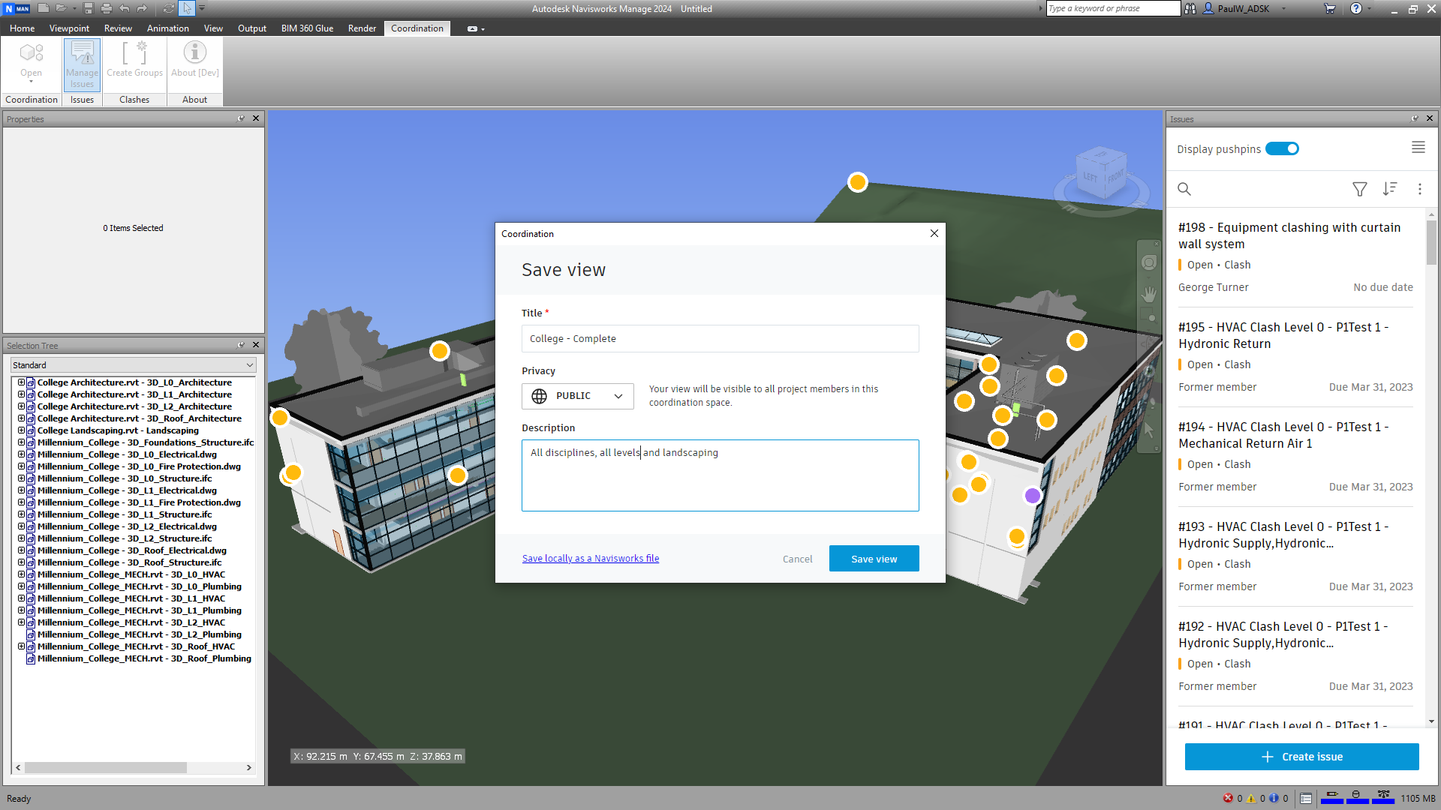Switch to the Viewpoint ribbon tab
The image size is (1441, 810).
(x=69, y=28)
